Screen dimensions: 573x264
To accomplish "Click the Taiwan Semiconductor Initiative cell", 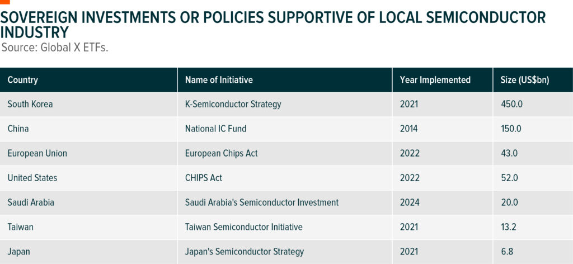I will [243, 227].
